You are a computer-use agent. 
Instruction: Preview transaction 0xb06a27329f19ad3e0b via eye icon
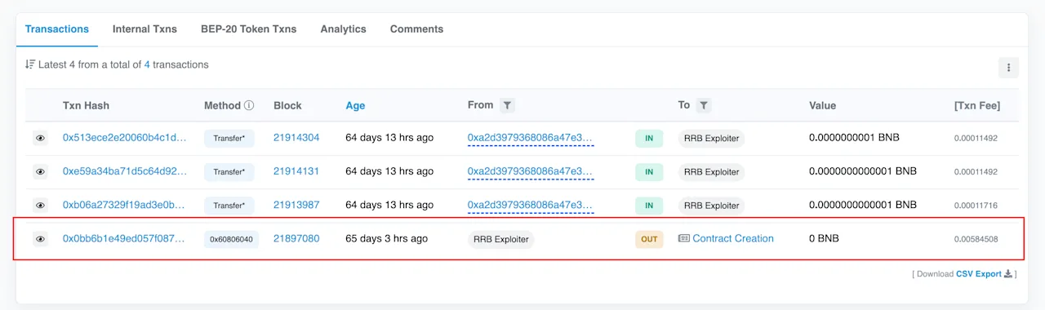click(40, 206)
